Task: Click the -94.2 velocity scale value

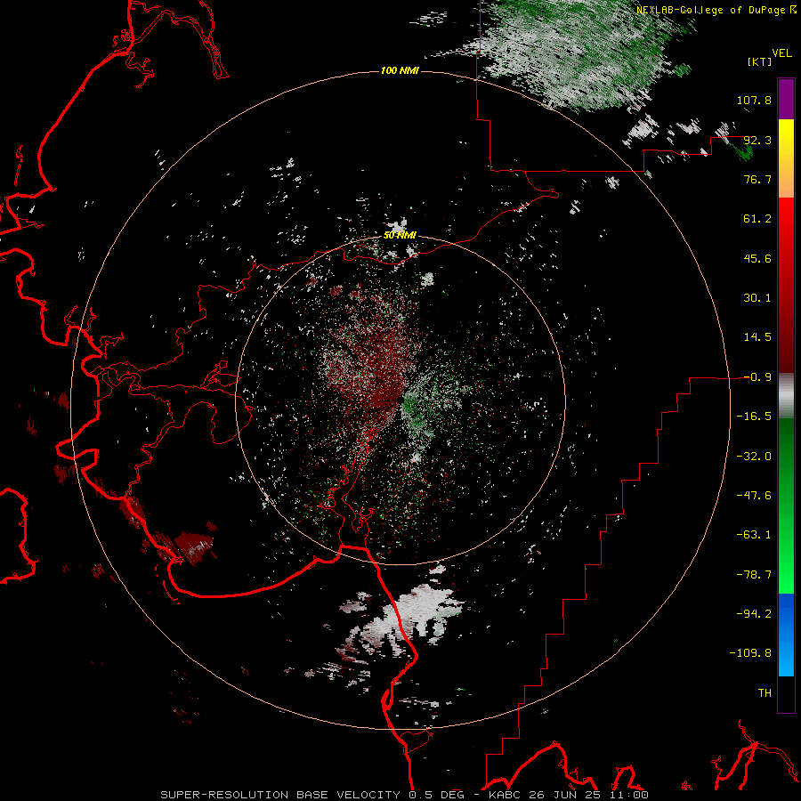Action: (754, 614)
